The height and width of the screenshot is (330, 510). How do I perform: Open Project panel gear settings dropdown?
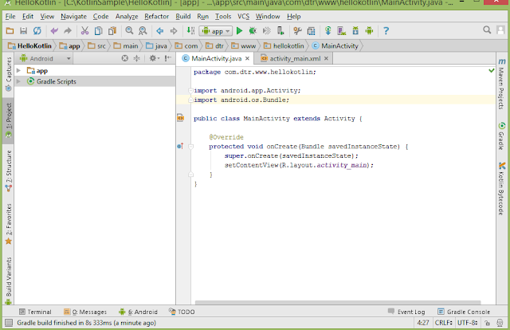(x=154, y=58)
